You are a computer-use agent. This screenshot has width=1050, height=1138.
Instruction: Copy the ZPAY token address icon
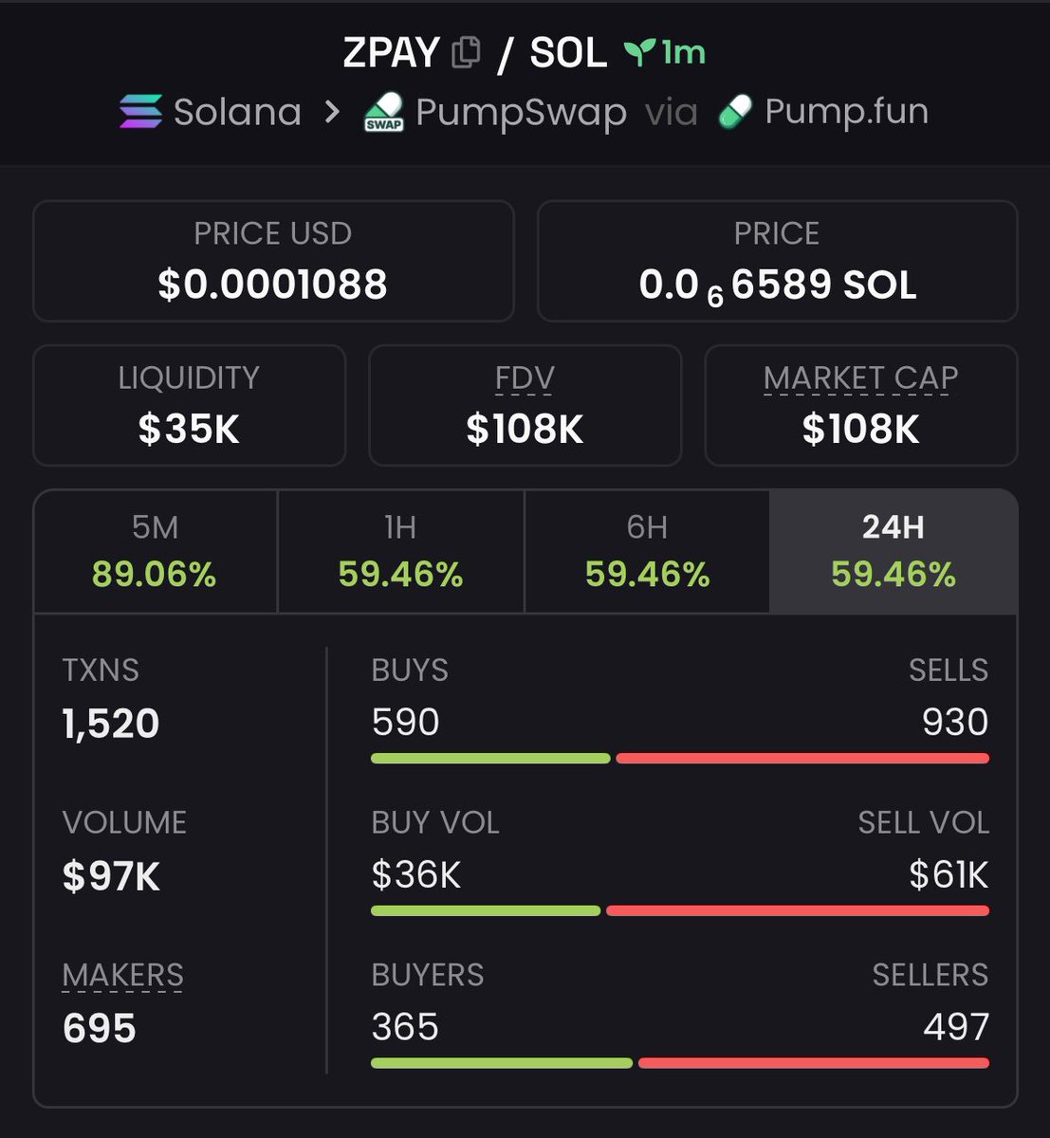tap(466, 52)
